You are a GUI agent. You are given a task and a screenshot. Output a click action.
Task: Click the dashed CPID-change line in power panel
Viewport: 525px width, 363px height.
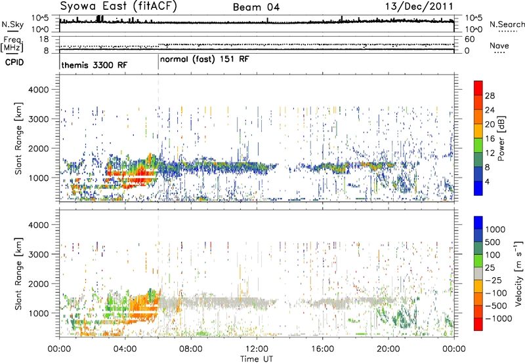(158, 138)
